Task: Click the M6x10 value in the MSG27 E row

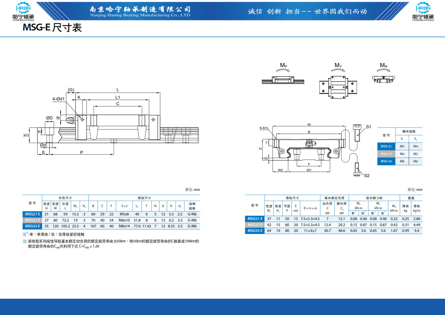Action: point(124,220)
